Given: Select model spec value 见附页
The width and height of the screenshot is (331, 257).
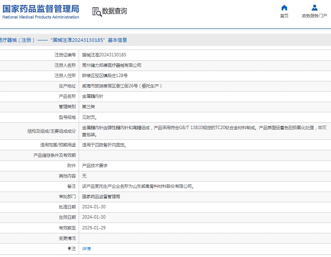Looking at the screenshot, I should pos(89,117).
